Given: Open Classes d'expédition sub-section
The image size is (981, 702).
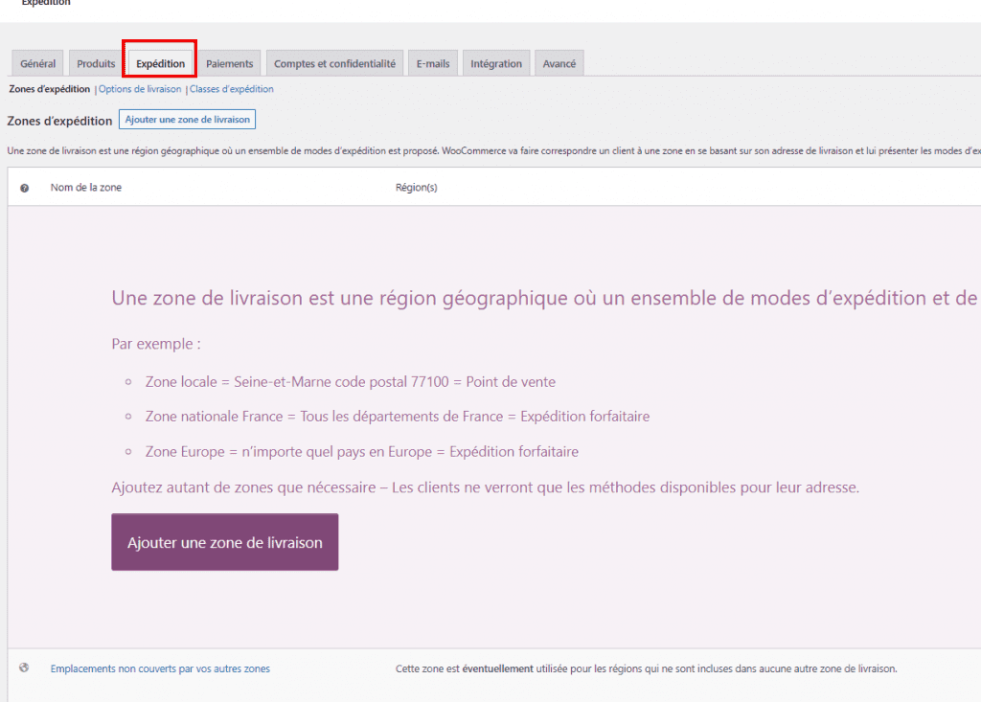Looking at the screenshot, I should pos(232,89).
